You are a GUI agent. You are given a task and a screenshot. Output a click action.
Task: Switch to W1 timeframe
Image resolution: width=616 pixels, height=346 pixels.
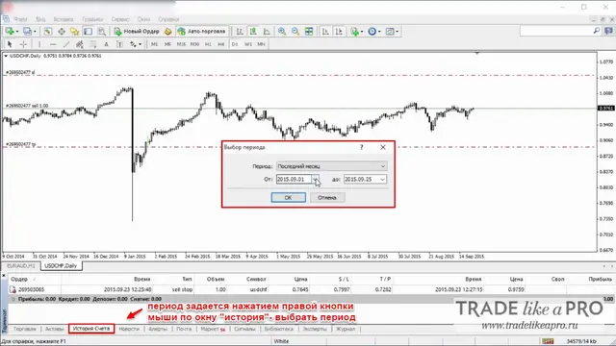coord(248,44)
